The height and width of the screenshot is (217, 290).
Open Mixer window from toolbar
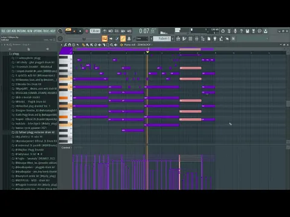196,39
